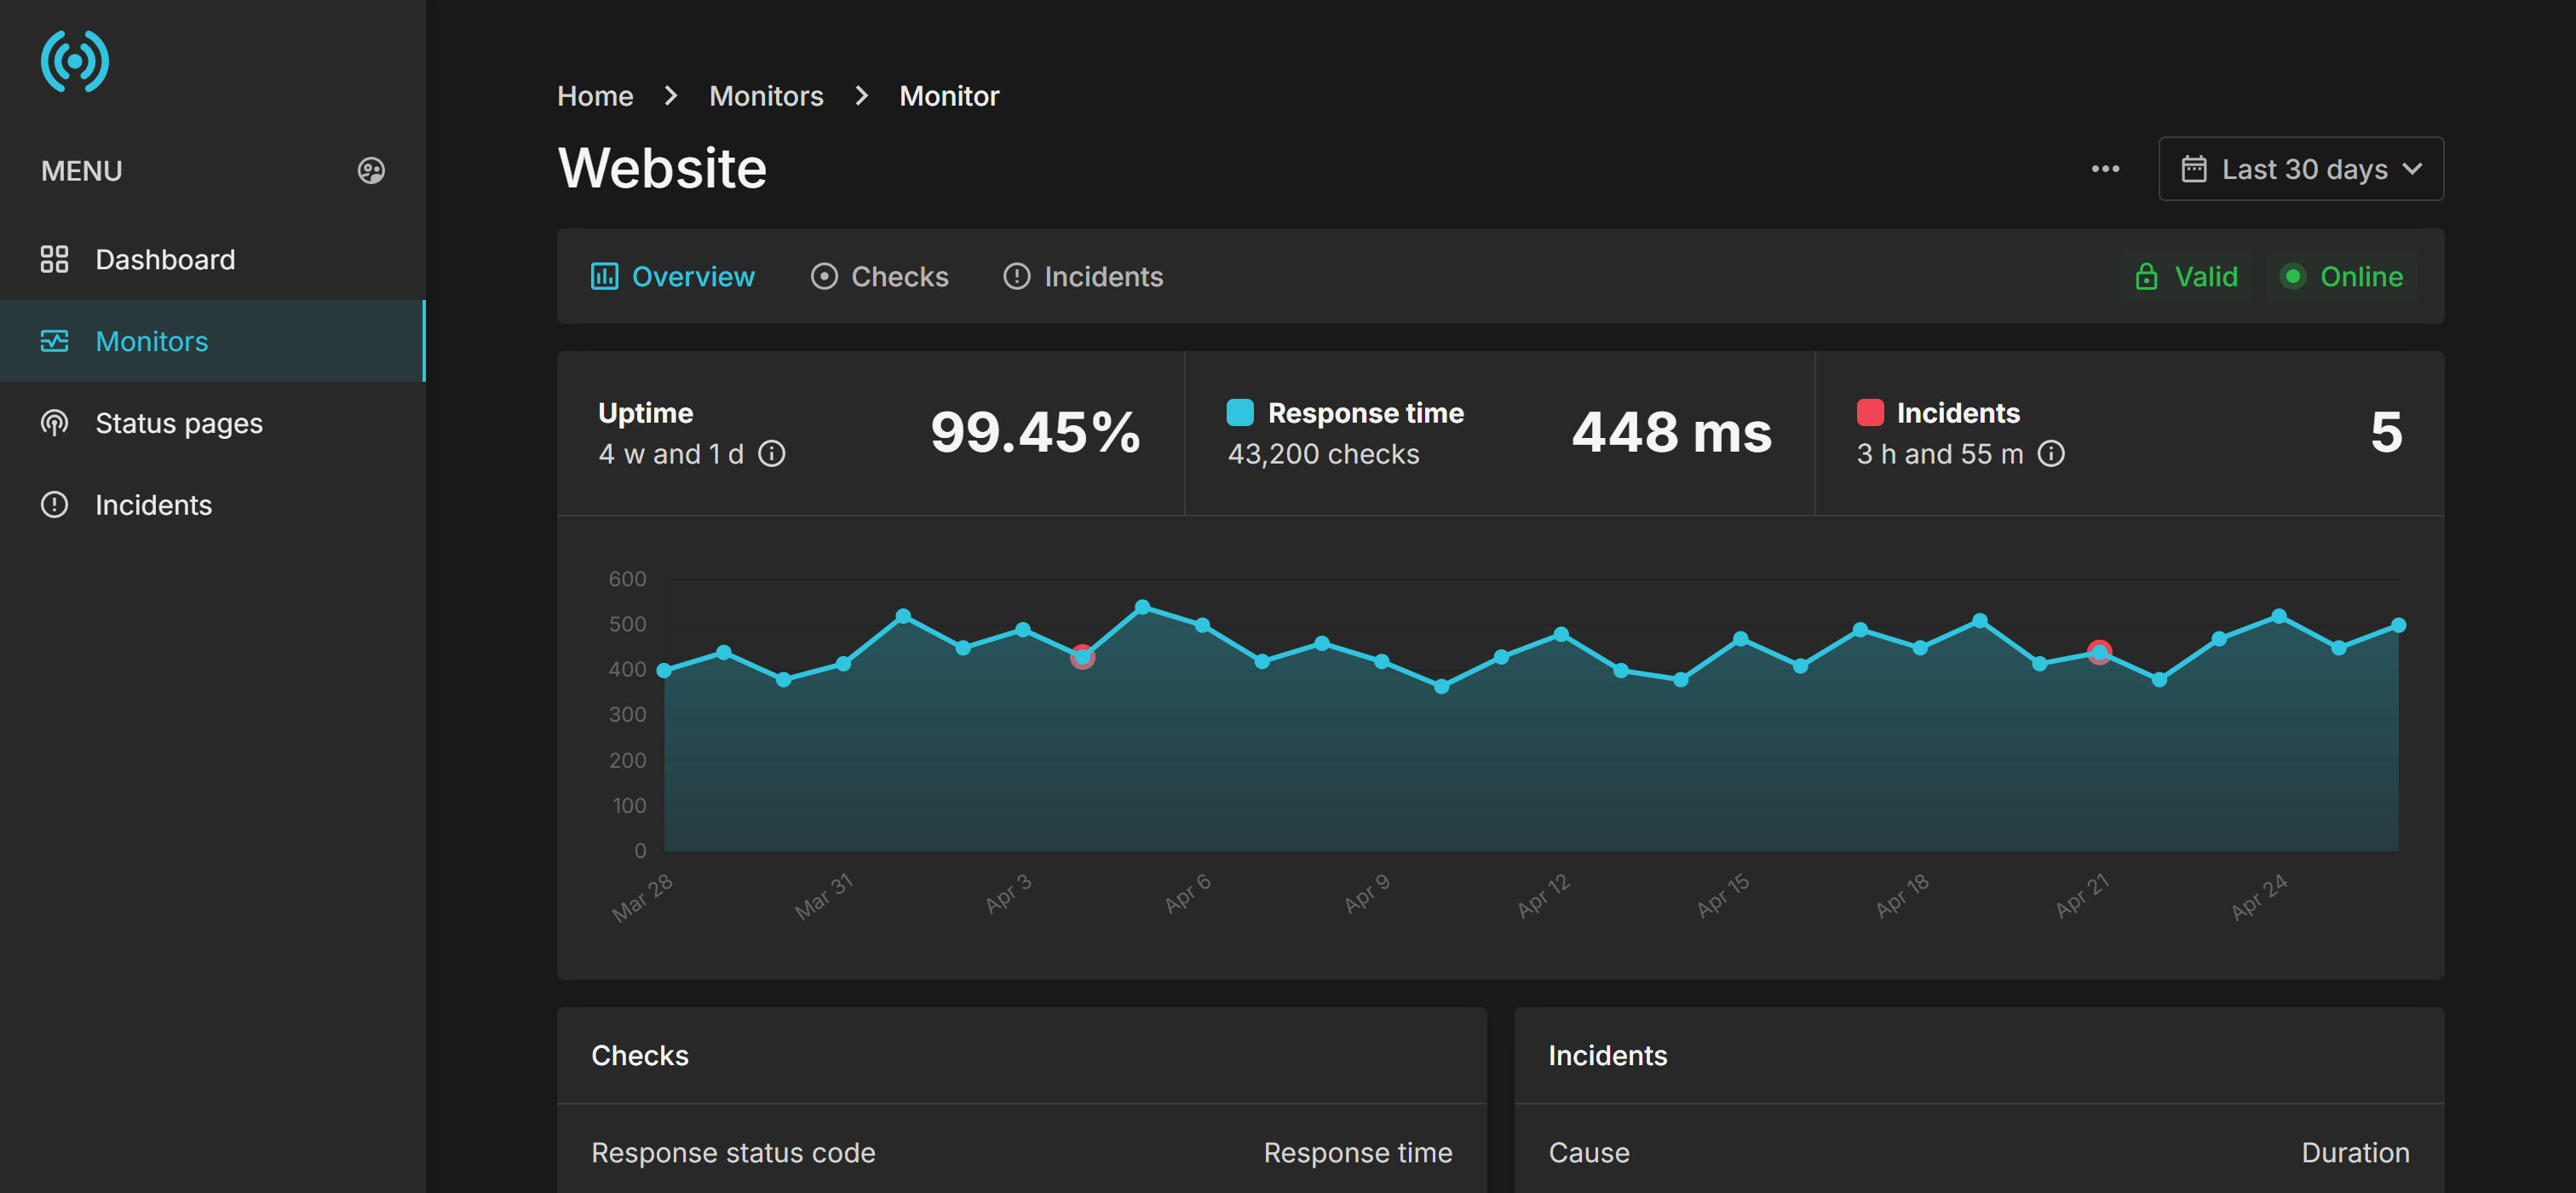The image size is (2576, 1193).
Task: Go to Home via the breadcrumb link
Action: coord(595,95)
